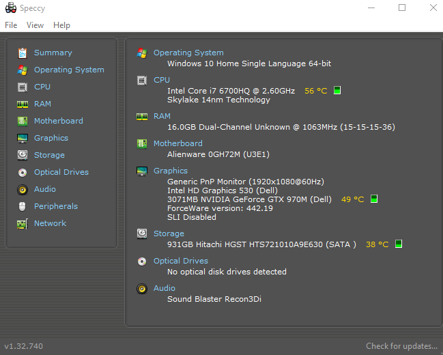Click the Windows 10 Home Single Language text
This screenshot has height=355, width=443.
pos(249,63)
